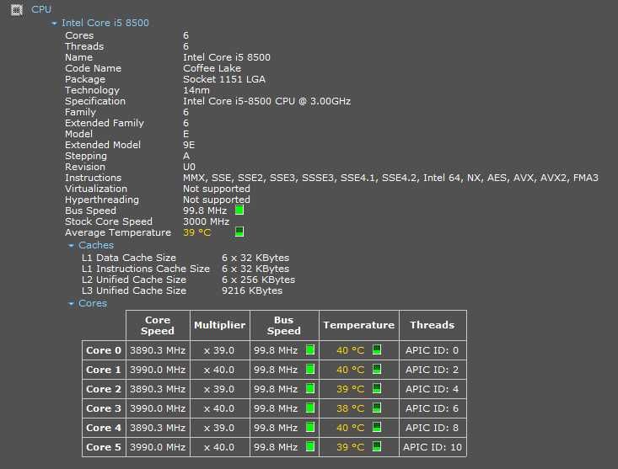Select the Core Speed column header
This screenshot has width=618, height=469.
[158, 325]
